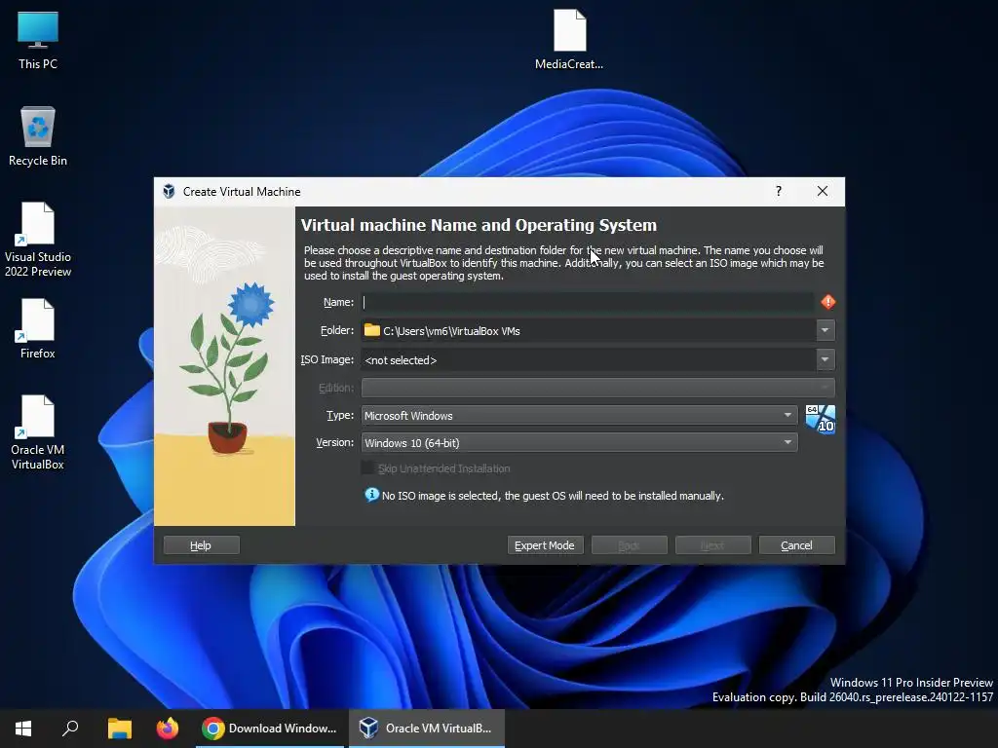Click the blue info icon near ISO message
This screenshot has width=998, height=748.
(x=371, y=495)
